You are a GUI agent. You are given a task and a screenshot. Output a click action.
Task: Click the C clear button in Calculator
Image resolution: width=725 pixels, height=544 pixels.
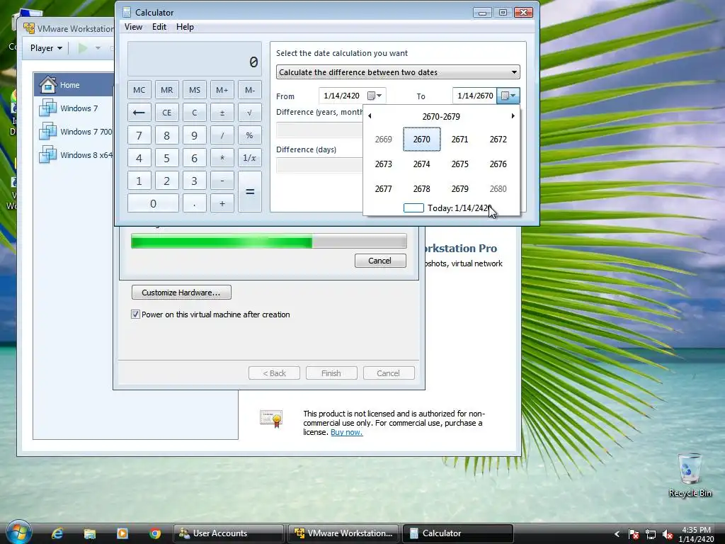tap(194, 113)
